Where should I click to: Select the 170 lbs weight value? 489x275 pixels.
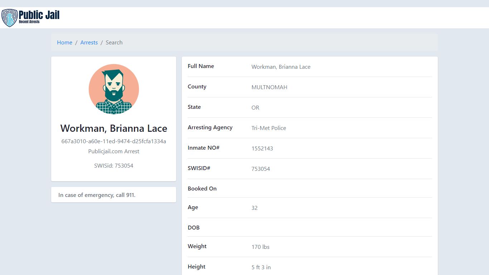261,247
